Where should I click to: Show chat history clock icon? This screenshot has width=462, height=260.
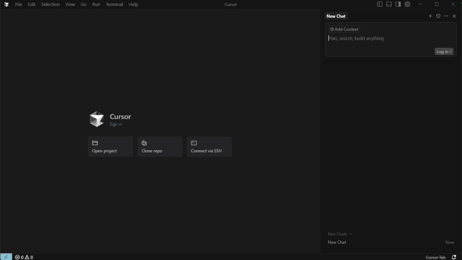coord(438,16)
